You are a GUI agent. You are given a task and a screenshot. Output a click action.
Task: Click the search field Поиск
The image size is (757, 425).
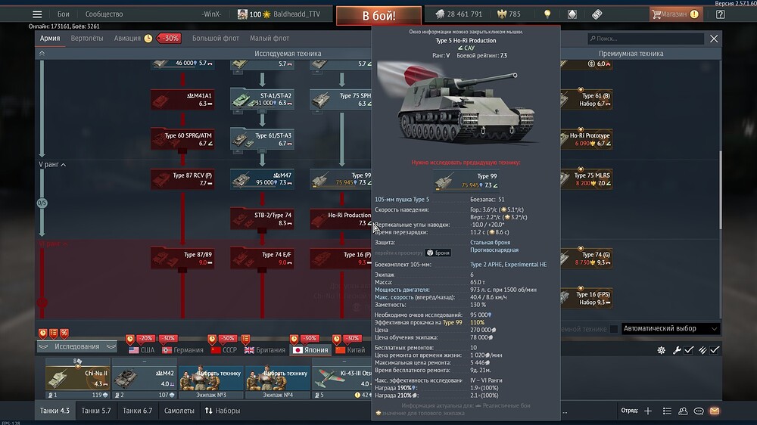[x=646, y=39]
